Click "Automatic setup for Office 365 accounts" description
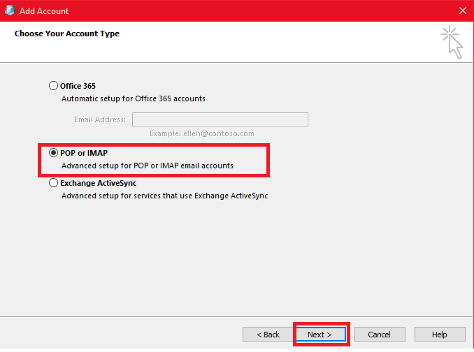474x352 pixels. click(x=134, y=99)
